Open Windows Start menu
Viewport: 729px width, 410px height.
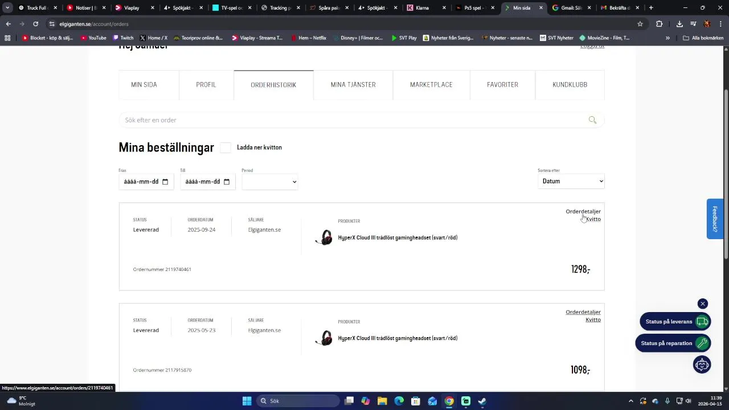pyautogui.click(x=247, y=401)
